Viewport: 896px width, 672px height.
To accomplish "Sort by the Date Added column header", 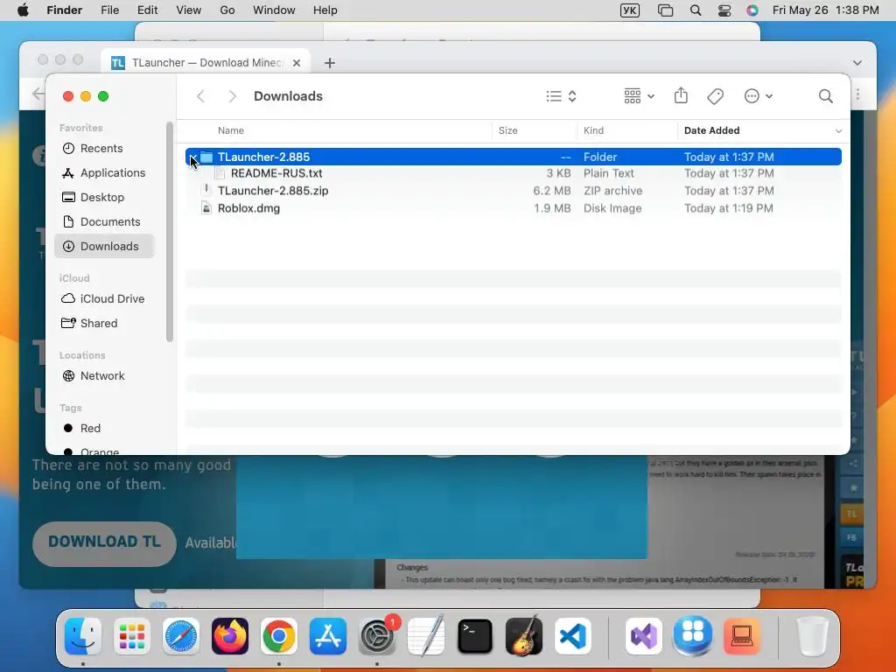I will (x=711, y=130).
